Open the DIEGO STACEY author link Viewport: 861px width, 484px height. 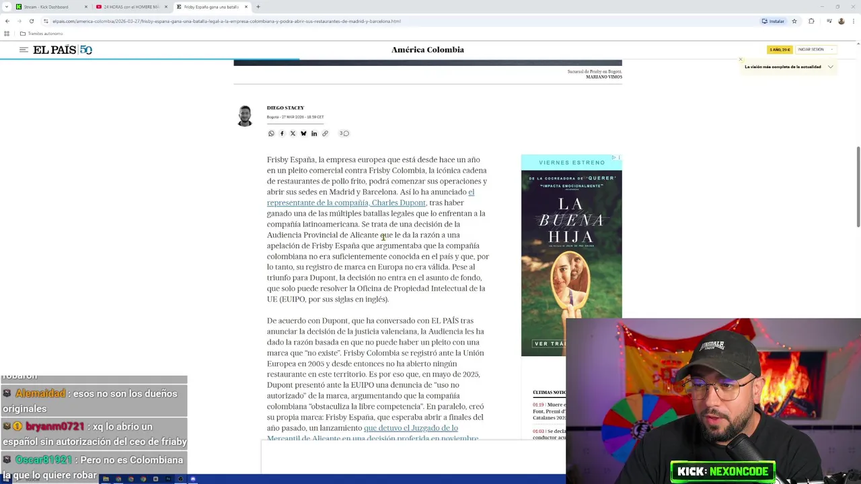pyautogui.click(x=285, y=108)
